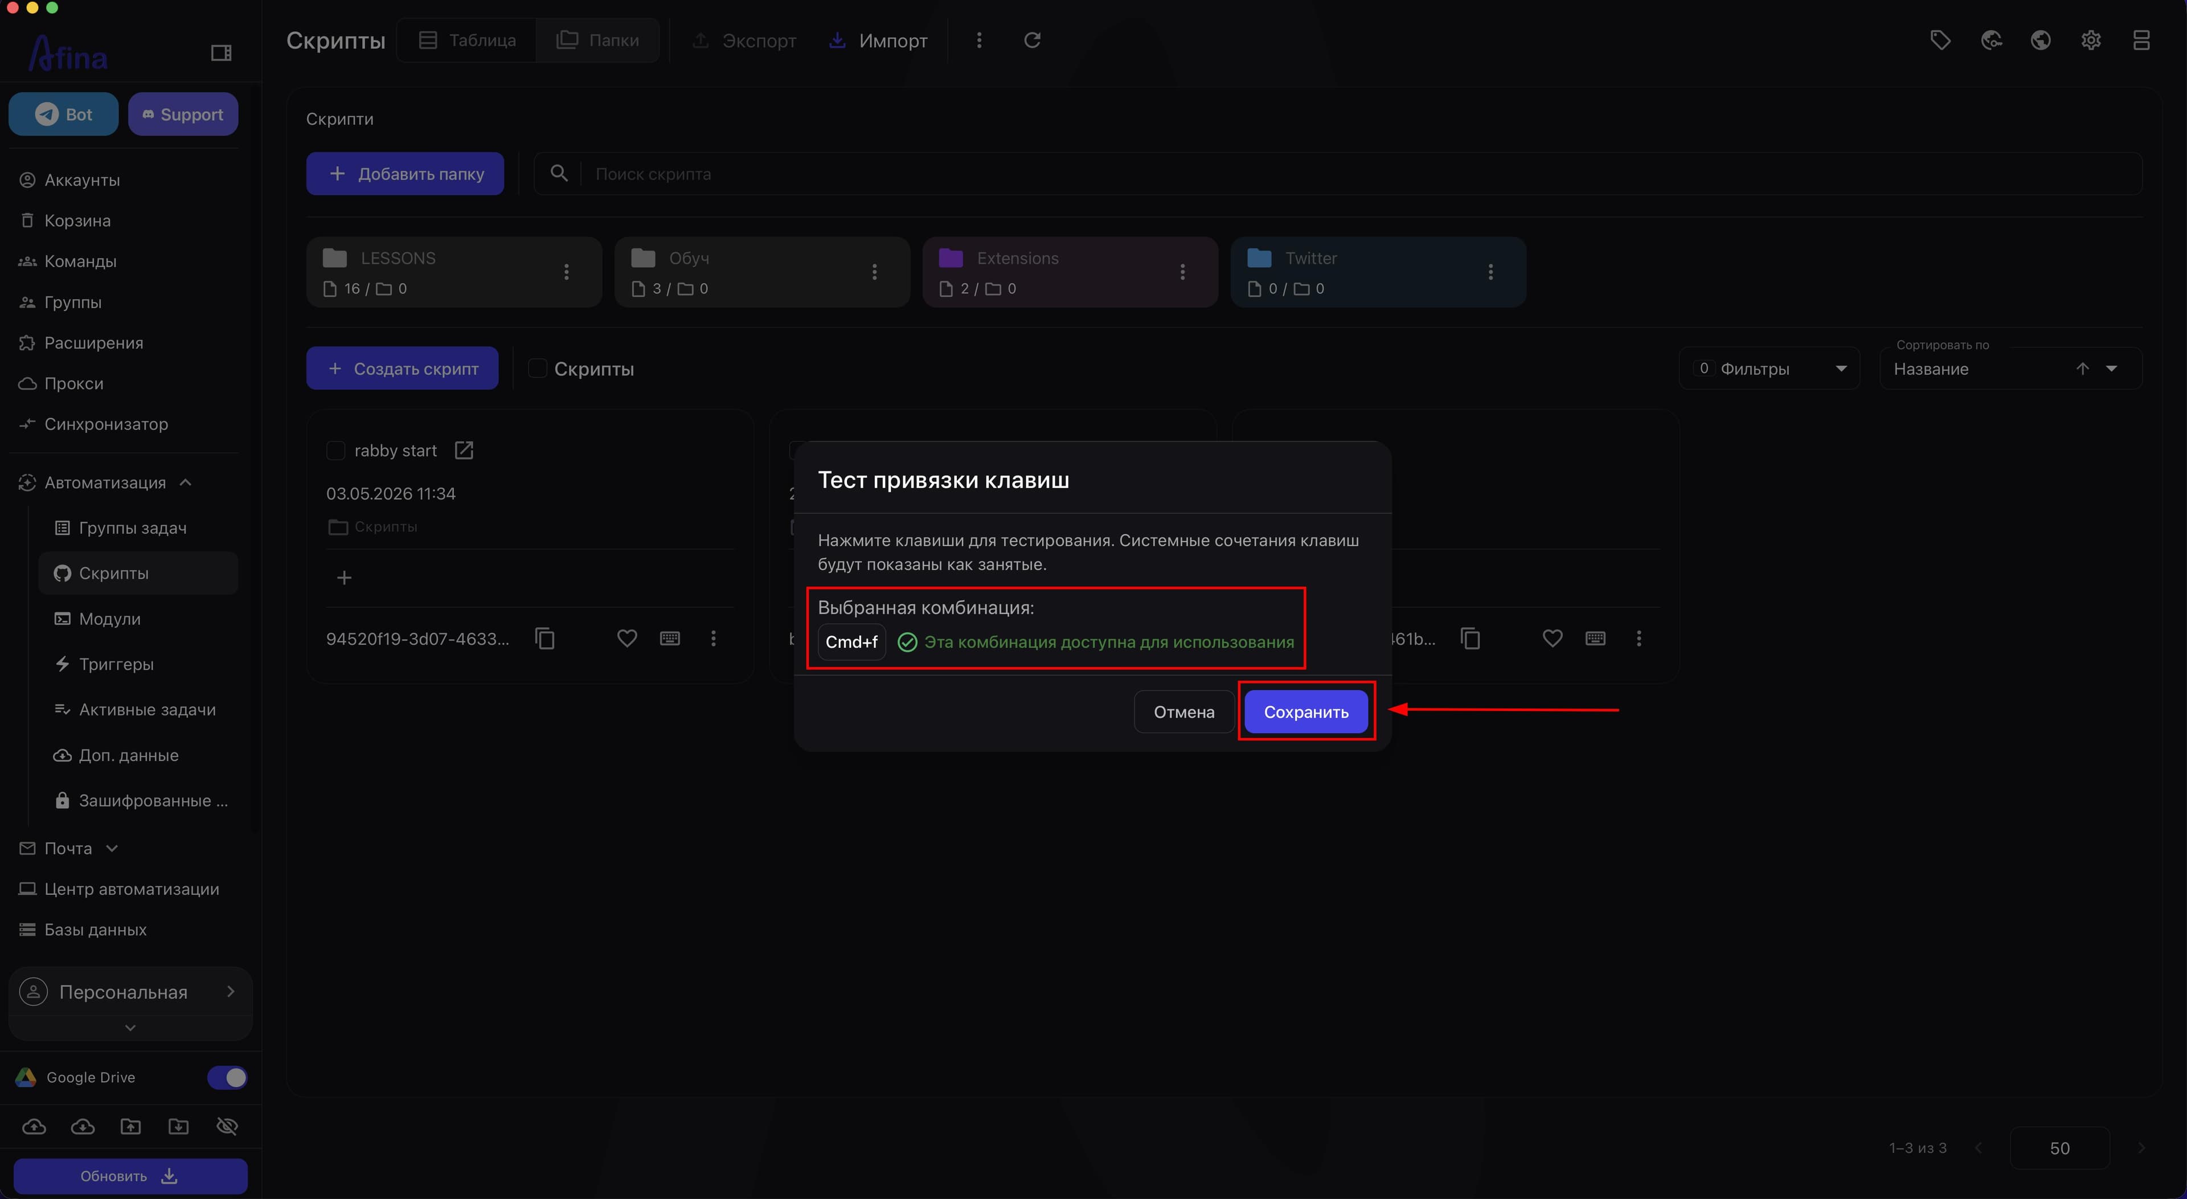Open settings gear icon in header
2187x1199 pixels.
click(x=2091, y=40)
